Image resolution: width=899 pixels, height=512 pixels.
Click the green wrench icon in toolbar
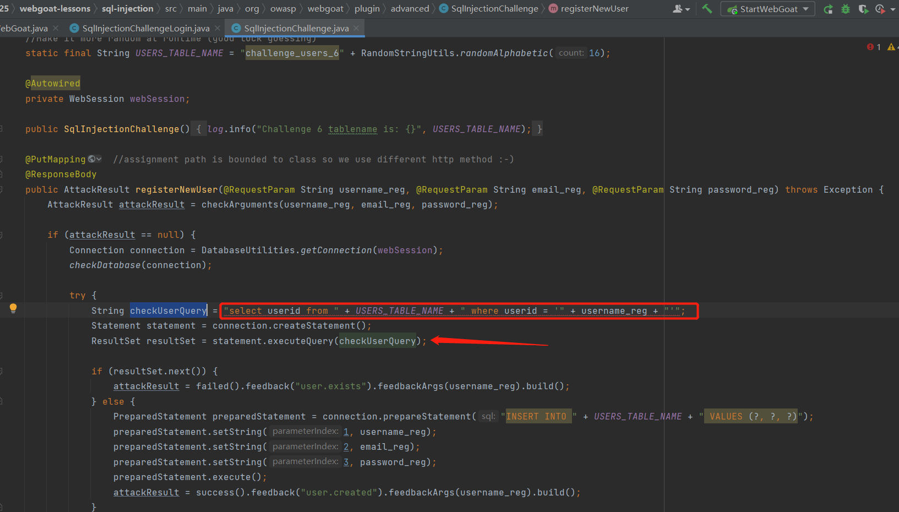707,9
